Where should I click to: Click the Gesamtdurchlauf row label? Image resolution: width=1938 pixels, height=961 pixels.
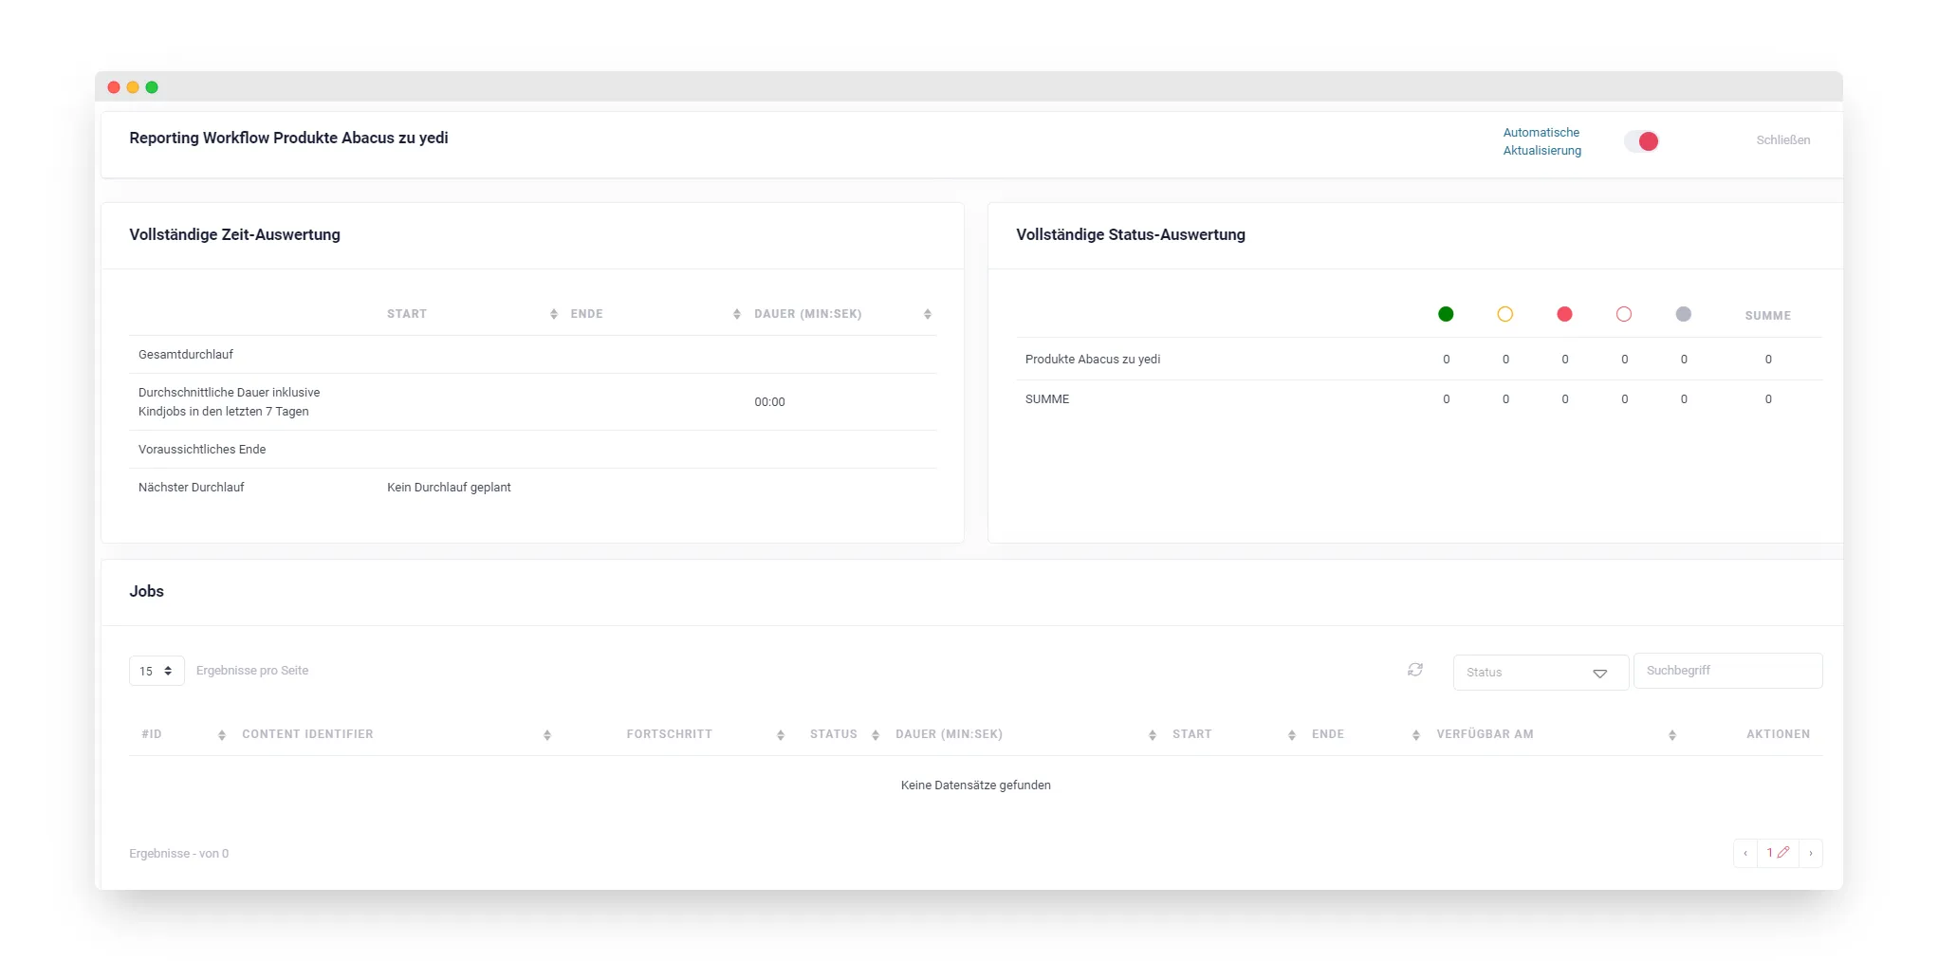[x=186, y=355]
